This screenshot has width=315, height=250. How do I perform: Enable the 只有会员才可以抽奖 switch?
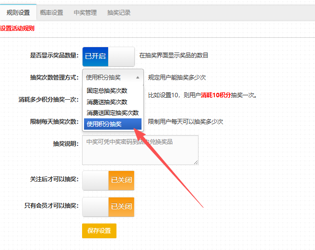click(108, 207)
